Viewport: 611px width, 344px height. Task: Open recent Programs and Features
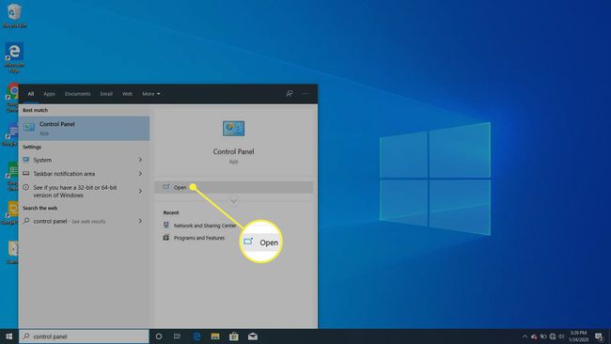pyautogui.click(x=194, y=238)
